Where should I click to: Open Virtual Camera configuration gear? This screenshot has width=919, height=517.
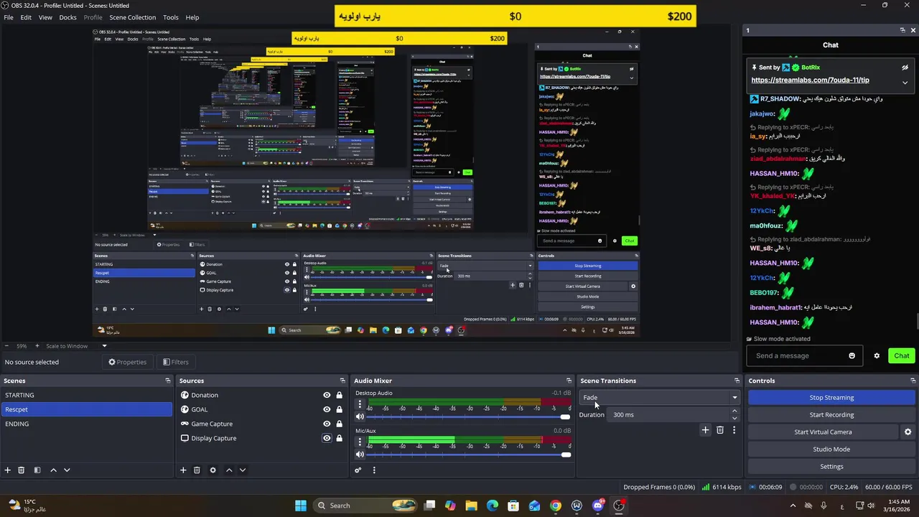pos(908,432)
